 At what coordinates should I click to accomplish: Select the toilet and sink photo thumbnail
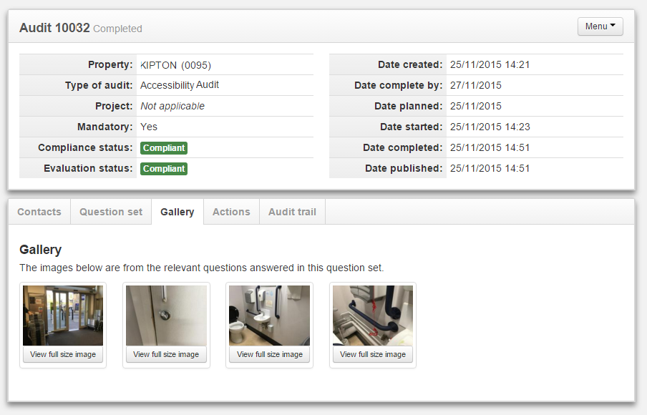[269, 316]
